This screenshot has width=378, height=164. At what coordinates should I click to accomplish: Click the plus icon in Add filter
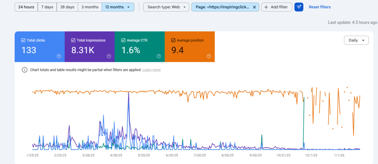pyautogui.click(x=266, y=7)
